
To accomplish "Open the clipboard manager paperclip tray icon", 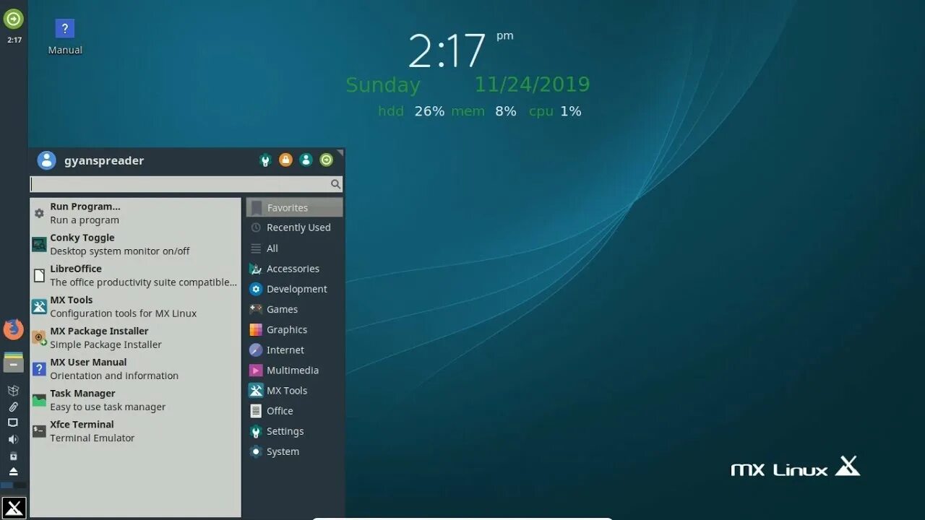I will [13, 407].
